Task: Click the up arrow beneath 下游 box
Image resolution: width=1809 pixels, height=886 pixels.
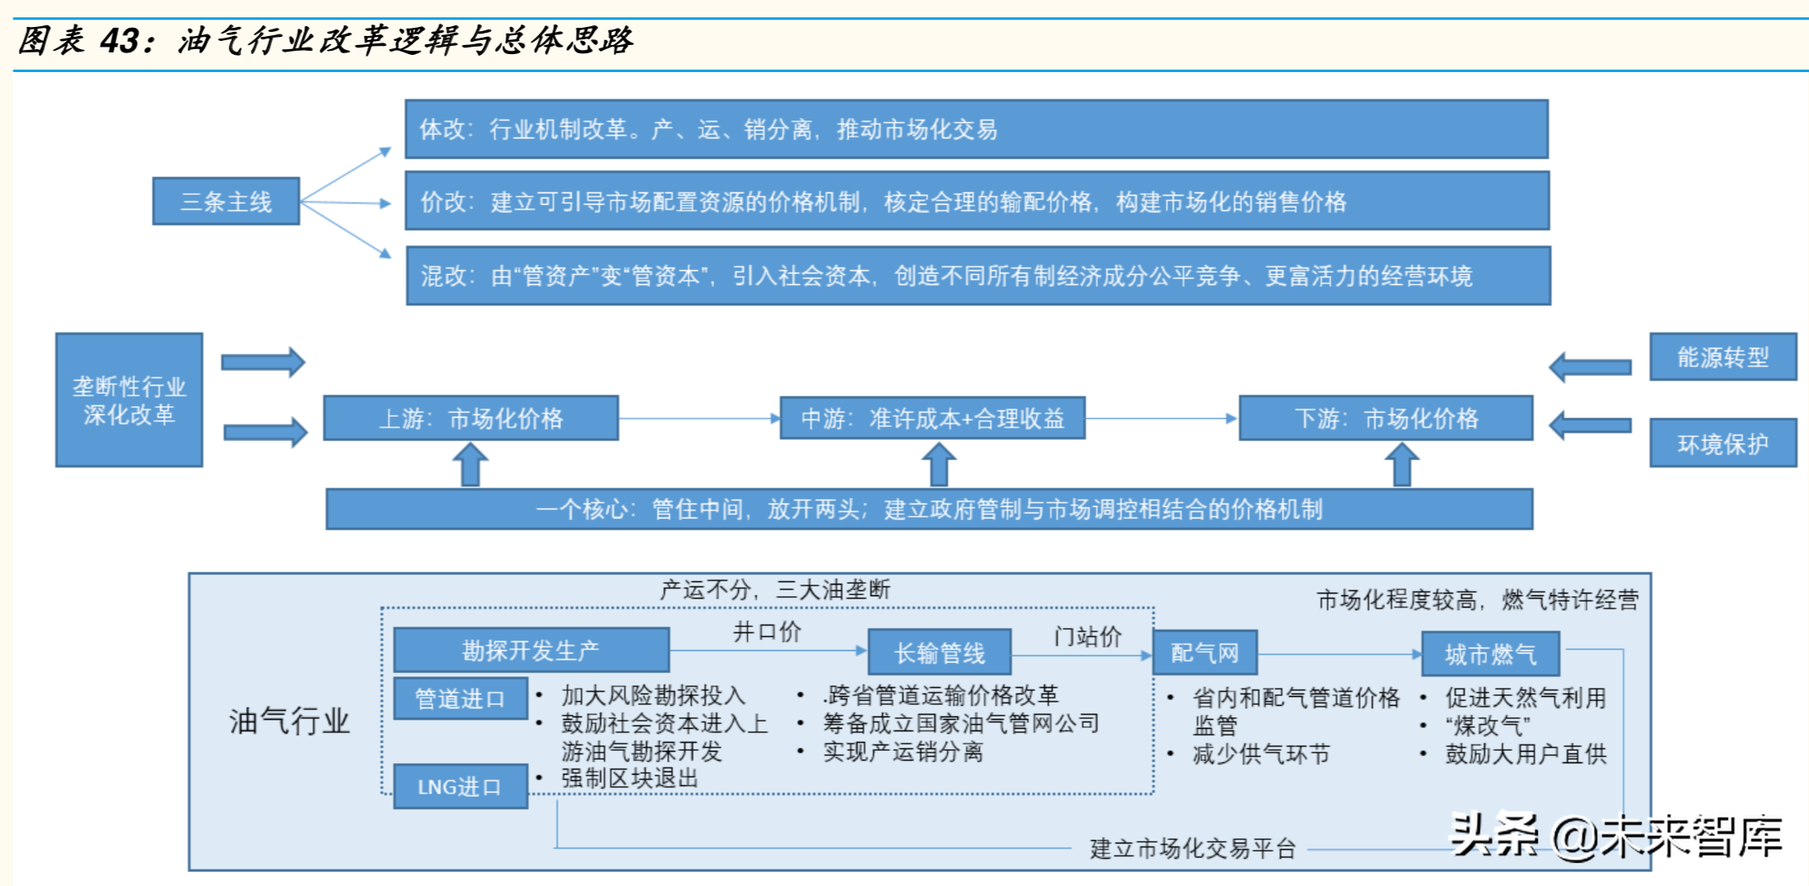Action: [1402, 464]
